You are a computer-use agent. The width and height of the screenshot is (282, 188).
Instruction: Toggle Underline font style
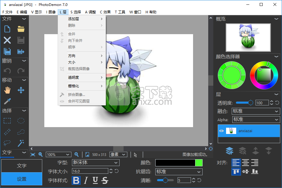click(x=95, y=181)
